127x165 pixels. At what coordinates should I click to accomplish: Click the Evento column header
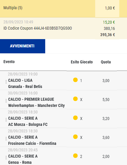pos(9,62)
